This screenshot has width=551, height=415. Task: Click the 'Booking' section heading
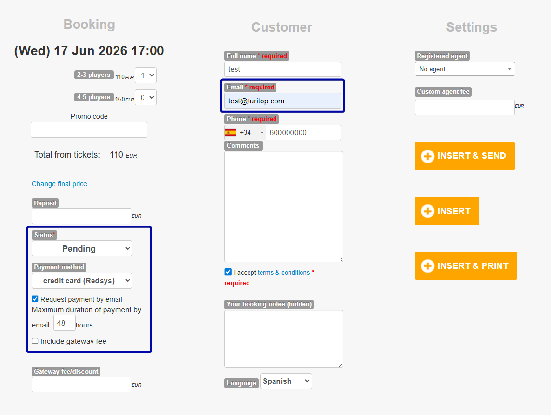(x=89, y=25)
